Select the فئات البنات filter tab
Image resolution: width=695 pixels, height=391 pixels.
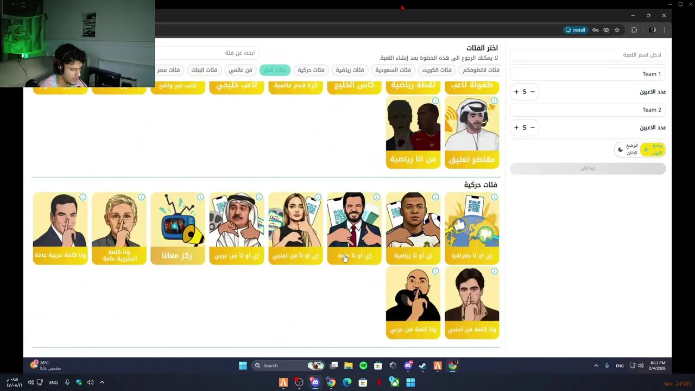pos(204,70)
